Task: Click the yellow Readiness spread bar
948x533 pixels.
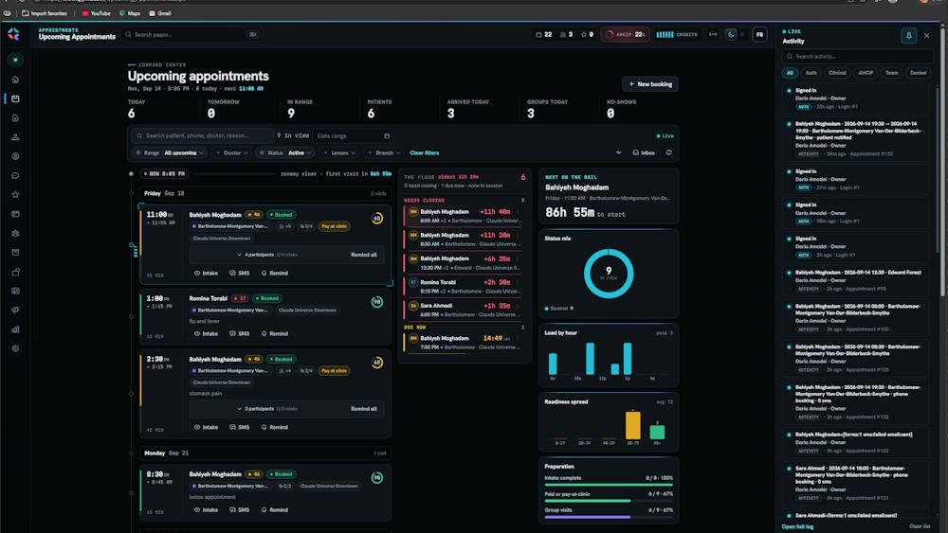Action: (x=632, y=425)
